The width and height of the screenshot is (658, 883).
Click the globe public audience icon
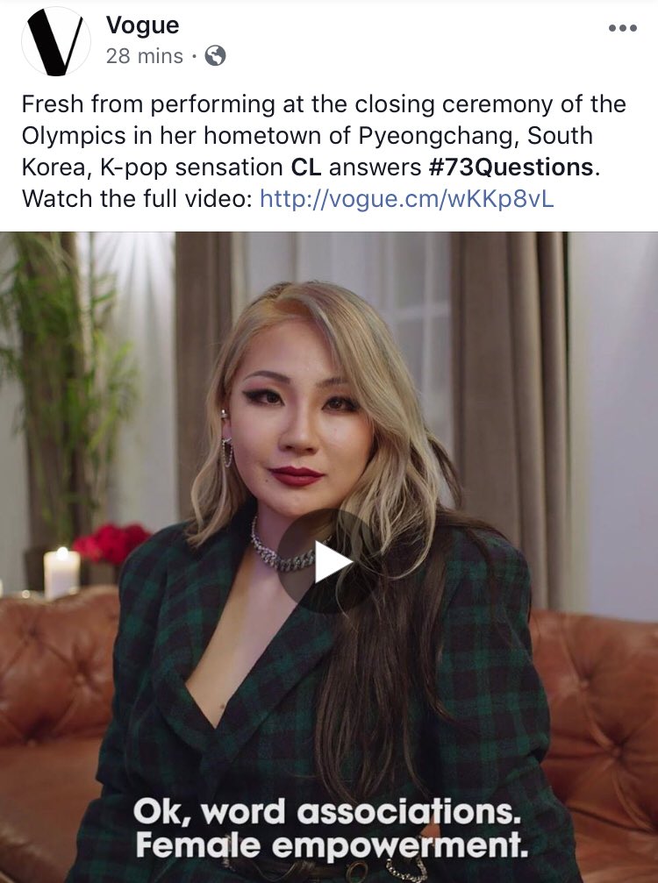[x=215, y=56]
